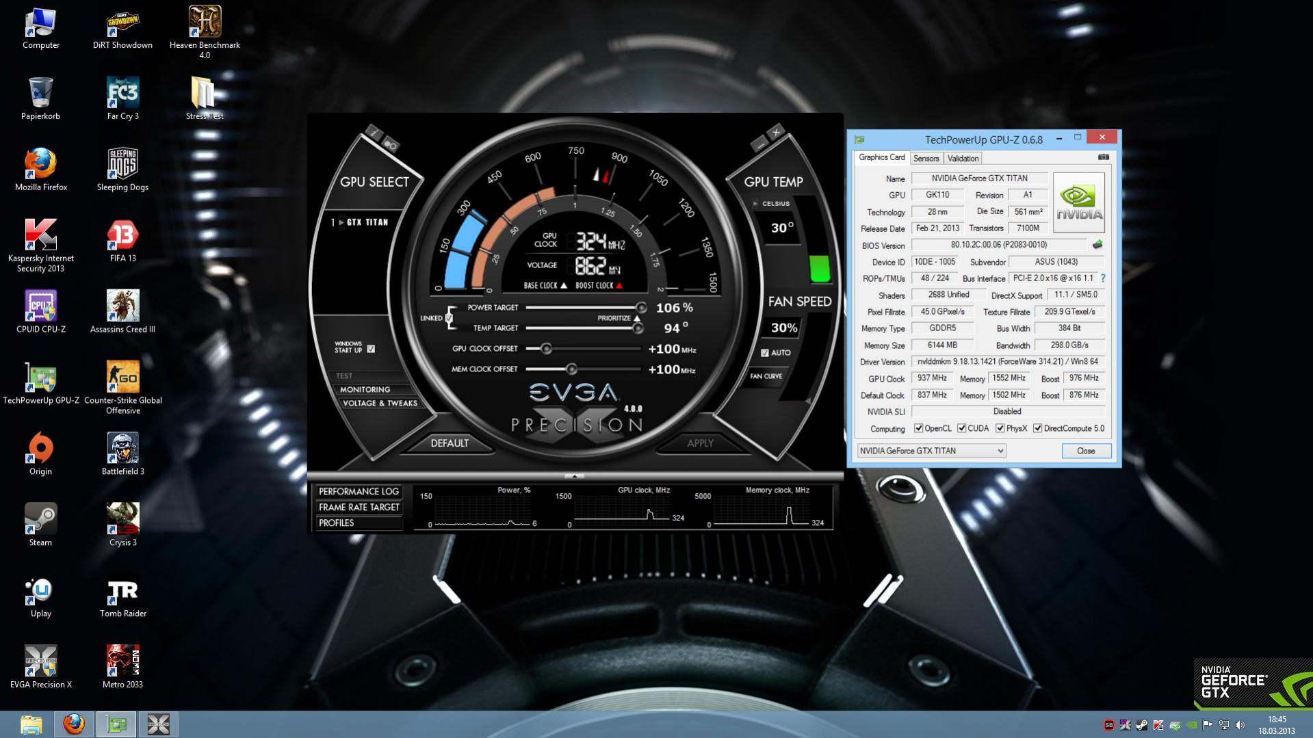Screen dimensions: 1313x738
Task: Click the GPU Clock Offset slider handle
Action: 546,349
